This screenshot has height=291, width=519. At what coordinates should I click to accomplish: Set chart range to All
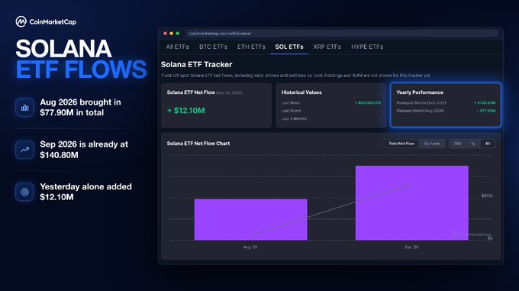pyautogui.click(x=488, y=144)
